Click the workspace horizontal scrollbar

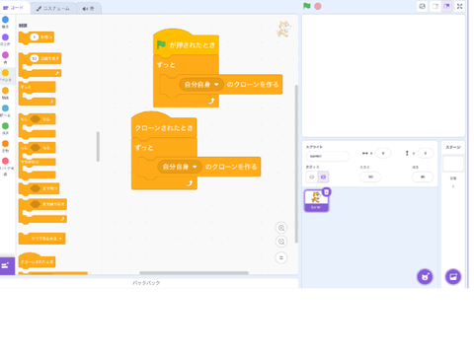coord(194,273)
